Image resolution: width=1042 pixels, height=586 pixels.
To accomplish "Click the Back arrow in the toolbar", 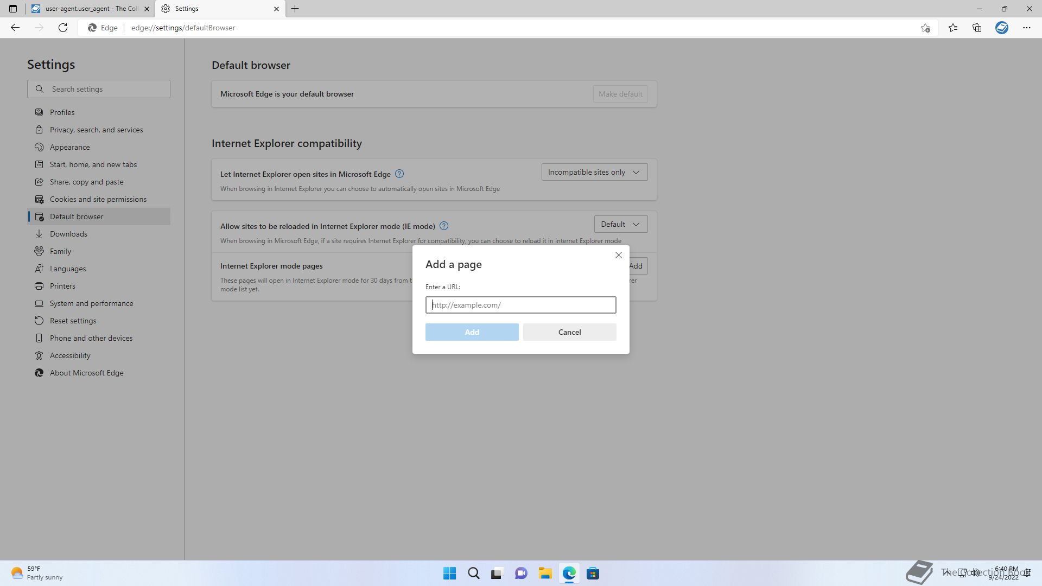I will point(15,28).
